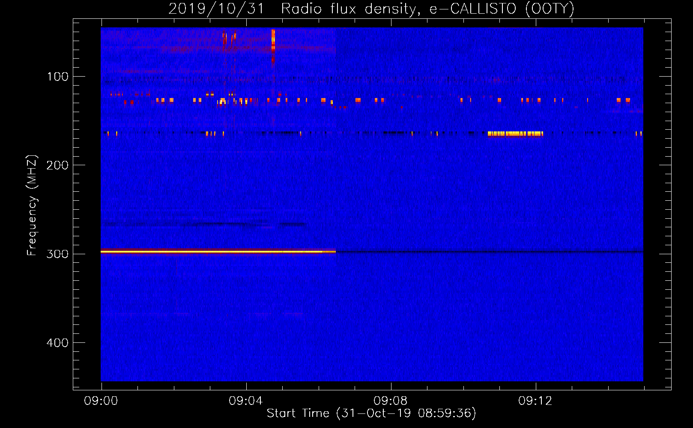Click the 09:00 time tick label
This screenshot has width=693, height=428.
tap(101, 401)
